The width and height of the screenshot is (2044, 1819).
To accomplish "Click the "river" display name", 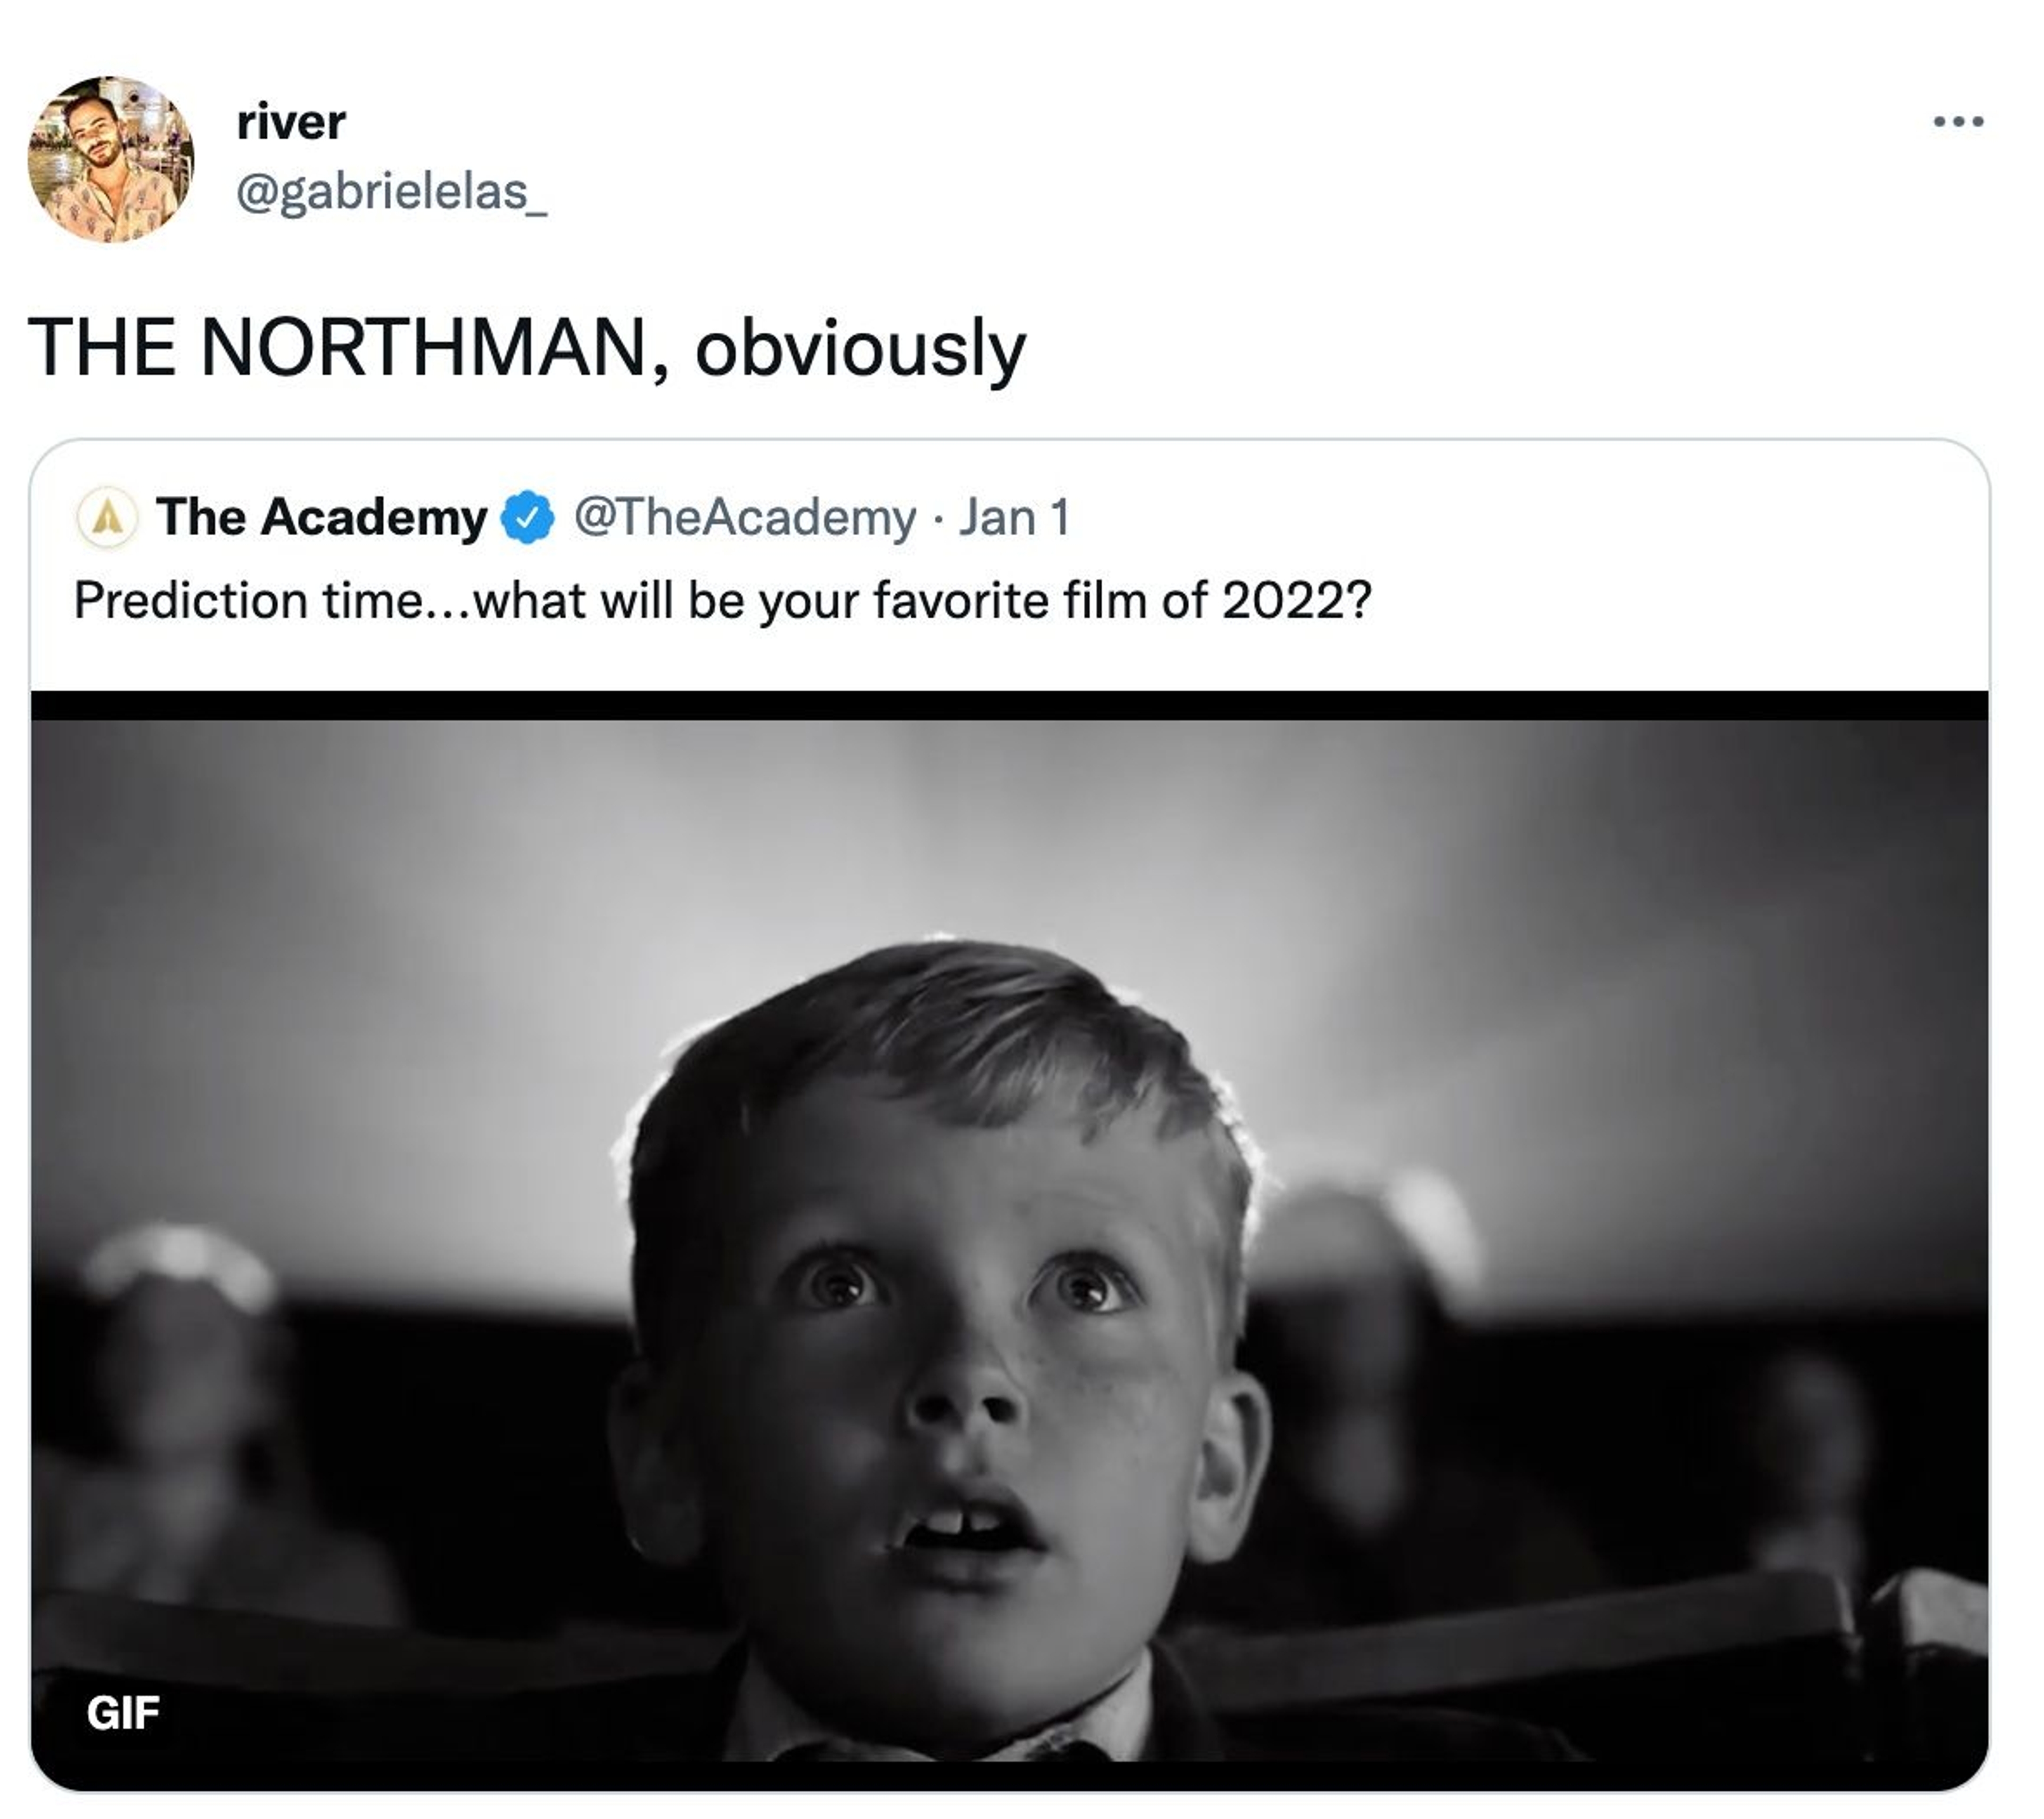I will coord(291,122).
